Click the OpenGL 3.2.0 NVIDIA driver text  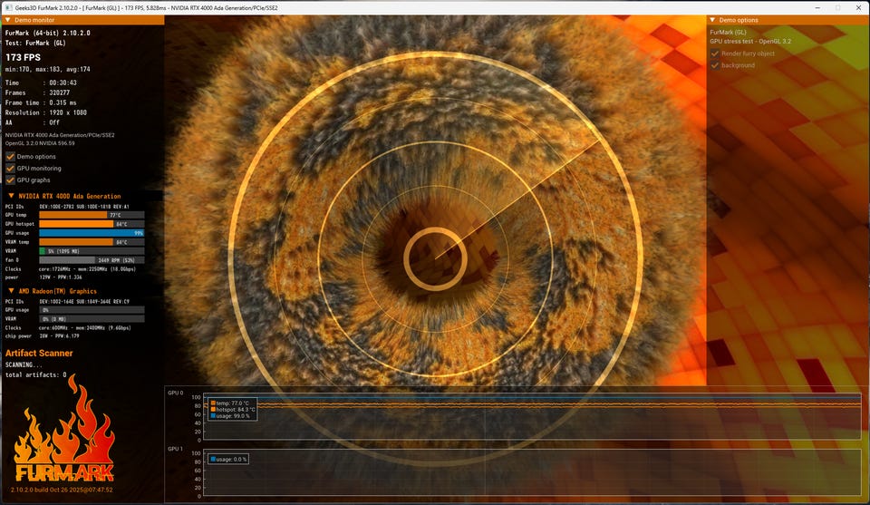click(40, 143)
